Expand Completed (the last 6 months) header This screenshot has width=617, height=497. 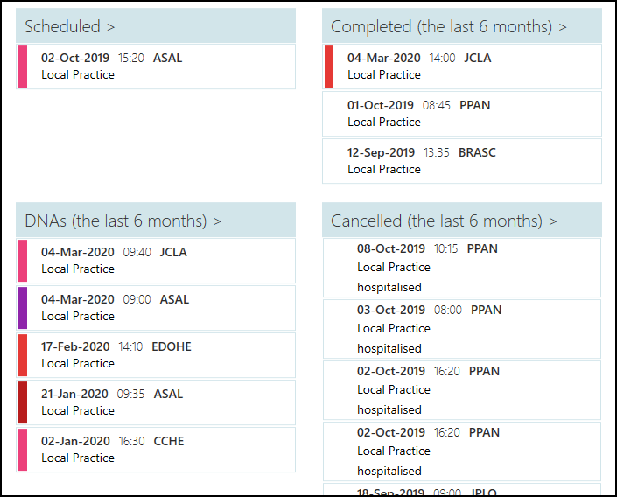click(x=448, y=26)
